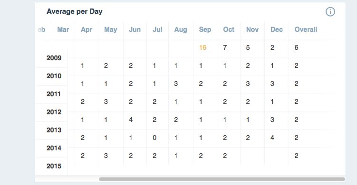Select the Overall column header
The image size is (357, 185).
coord(306,29)
